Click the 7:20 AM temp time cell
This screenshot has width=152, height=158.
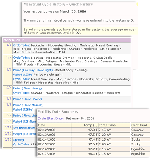(114, 135)
